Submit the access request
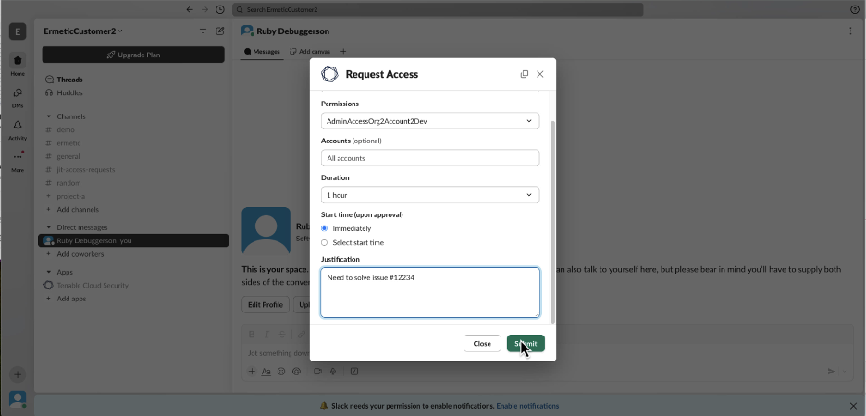 [526, 343]
